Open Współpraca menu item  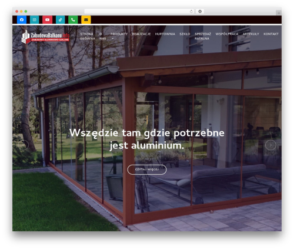pos(227,34)
